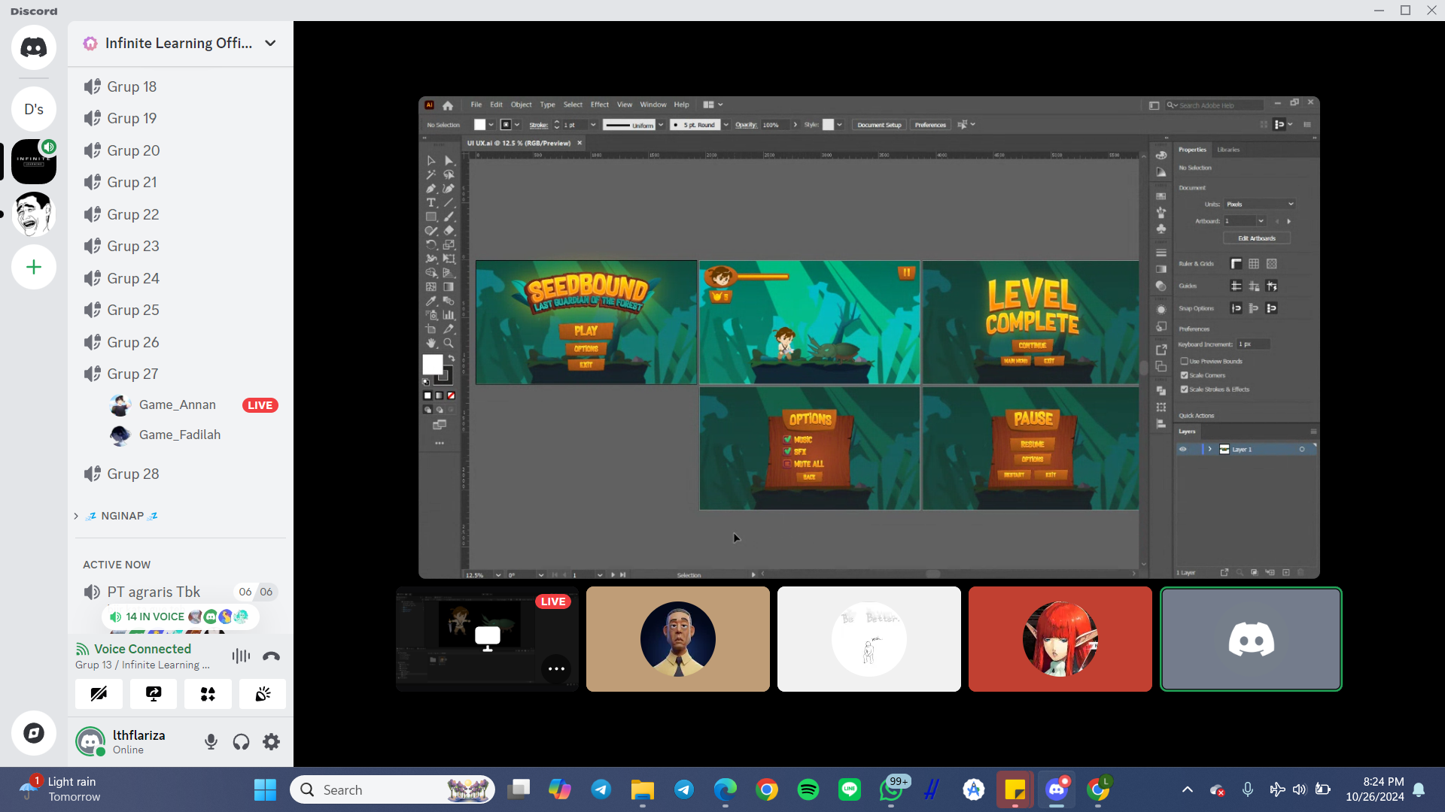
Task: Select user Game_Annan in Grup 27
Action: pyautogui.click(x=177, y=404)
